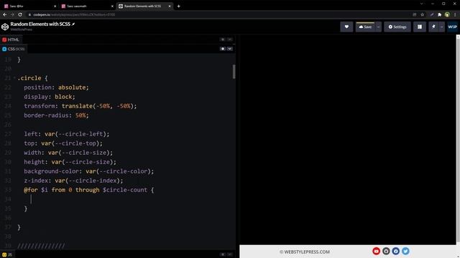Edit pen title with pencil icon
The image size is (460, 258).
[x=73, y=24]
